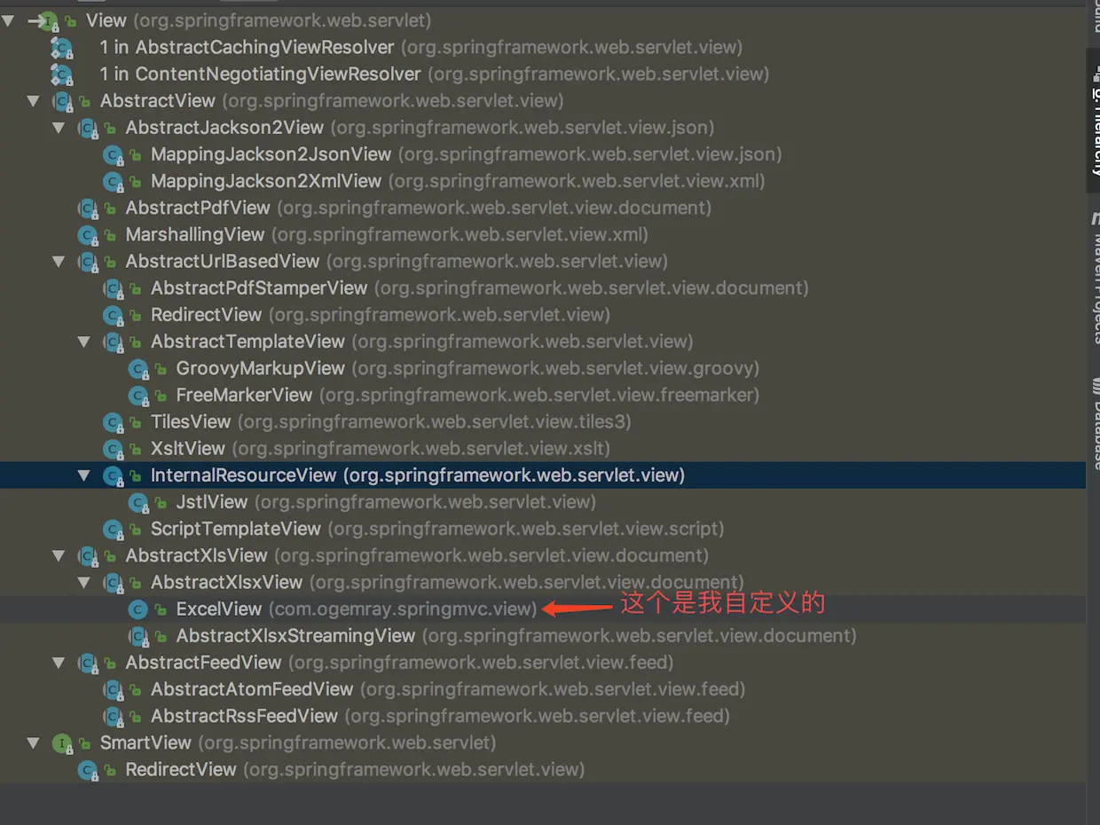
Task: Collapse the InternalResourceView node arrow
Action: click(x=84, y=475)
